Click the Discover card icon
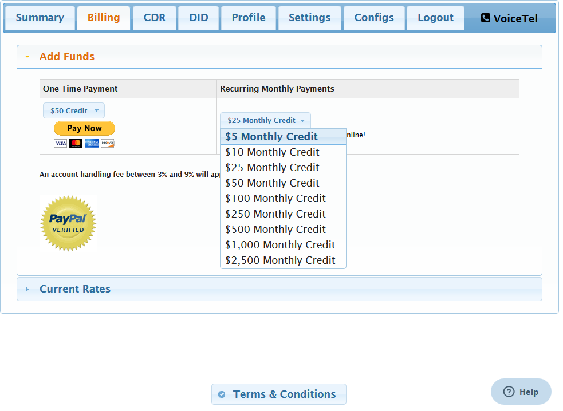563x411 pixels. pyautogui.click(x=107, y=144)
